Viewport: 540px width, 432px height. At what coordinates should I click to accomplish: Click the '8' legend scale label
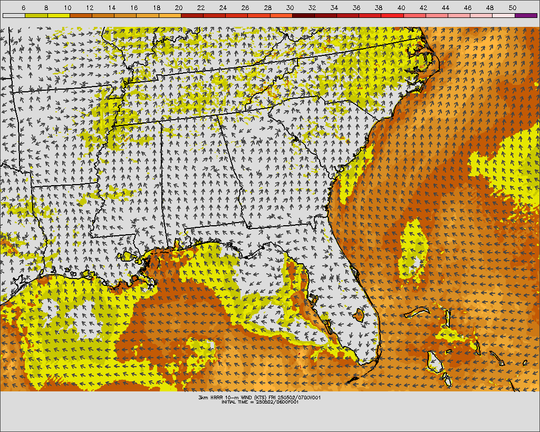click(x=46, y=7)
